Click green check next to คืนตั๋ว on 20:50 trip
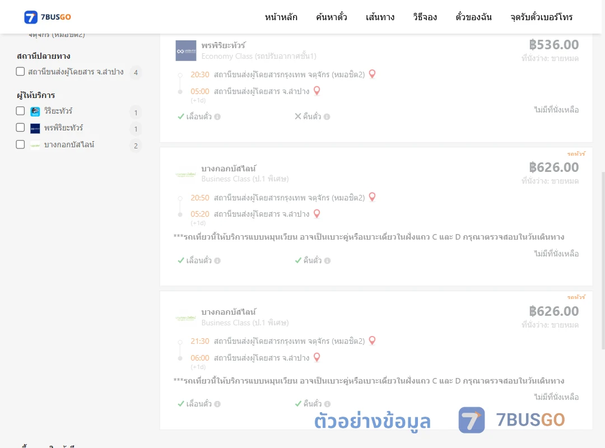The image size is (605, 448). pos(298,260)
